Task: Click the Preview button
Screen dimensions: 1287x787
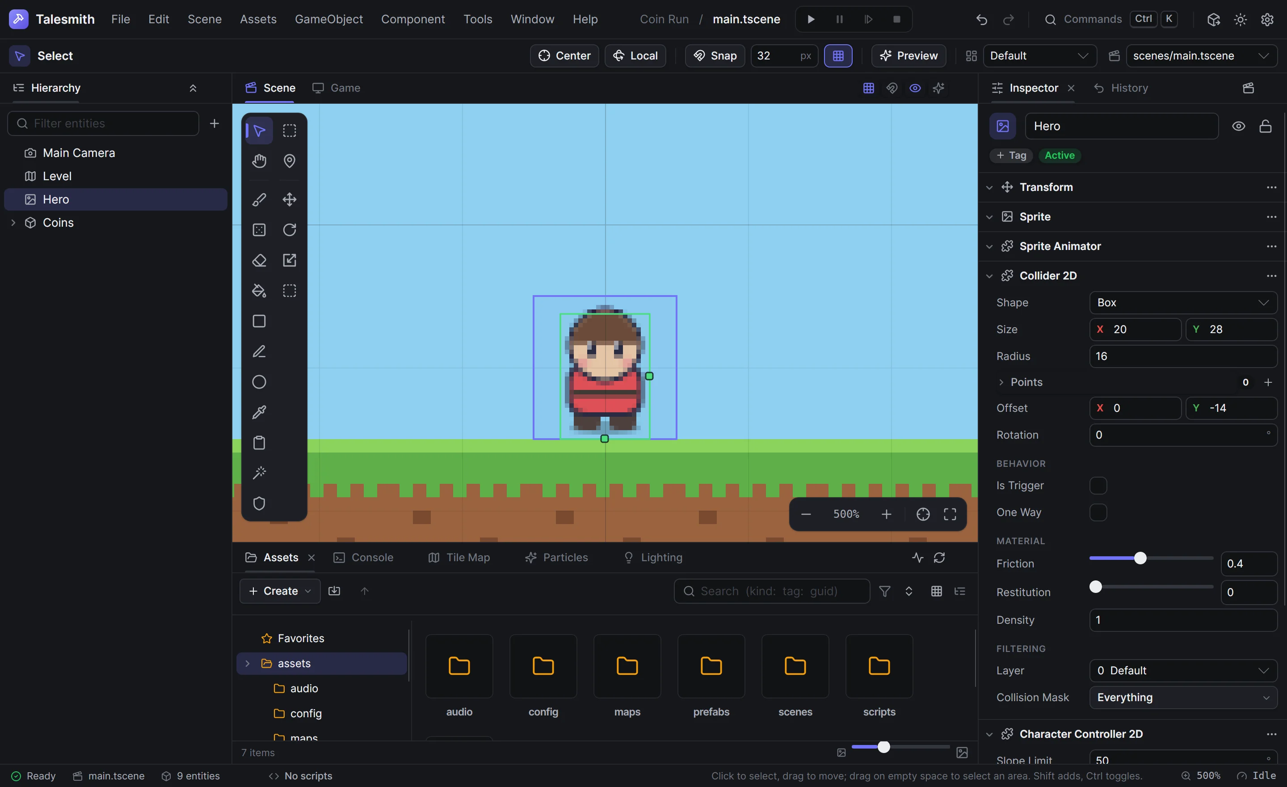Action: coord(908,56)
